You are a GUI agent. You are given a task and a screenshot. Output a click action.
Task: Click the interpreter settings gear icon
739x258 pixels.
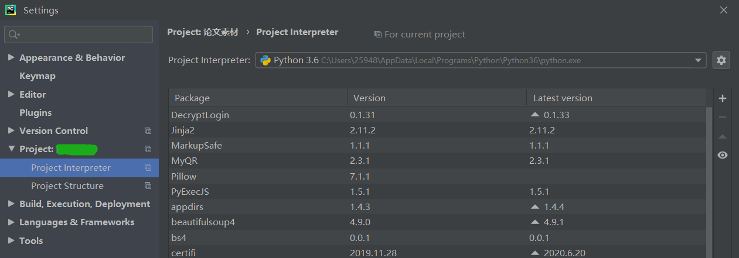coord(721,60)
